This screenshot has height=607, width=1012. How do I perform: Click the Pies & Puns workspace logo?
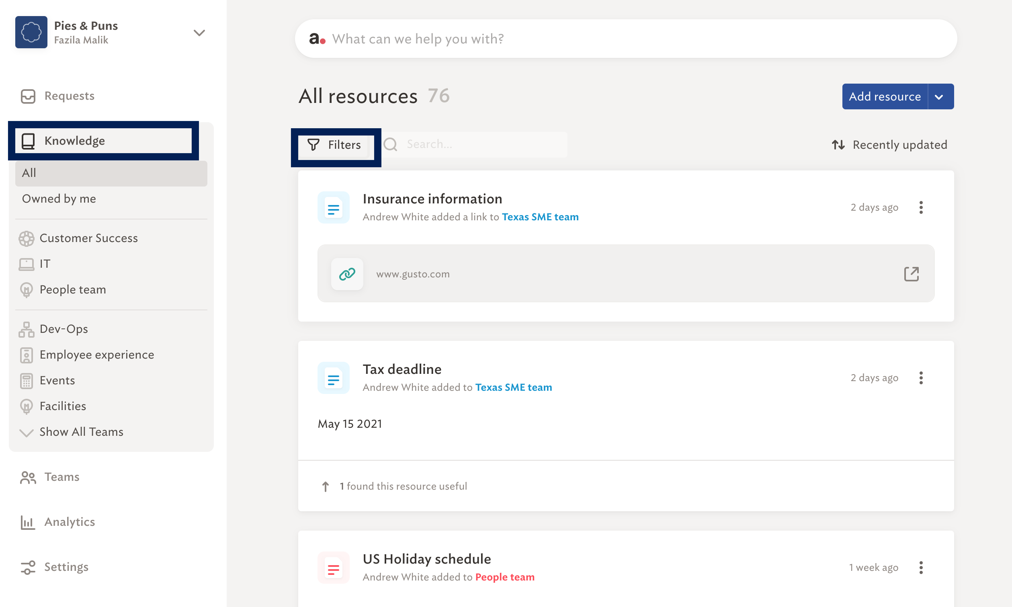tap(31, 32)
